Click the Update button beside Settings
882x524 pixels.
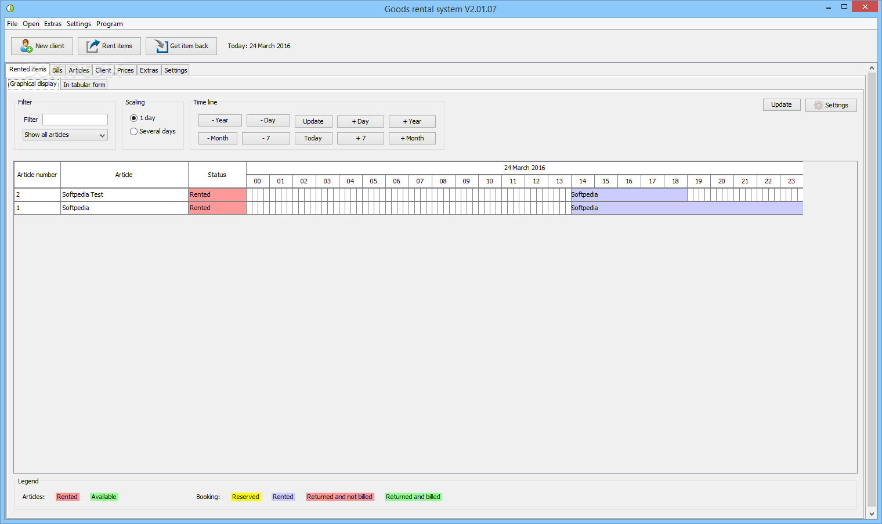pos(782,104)
